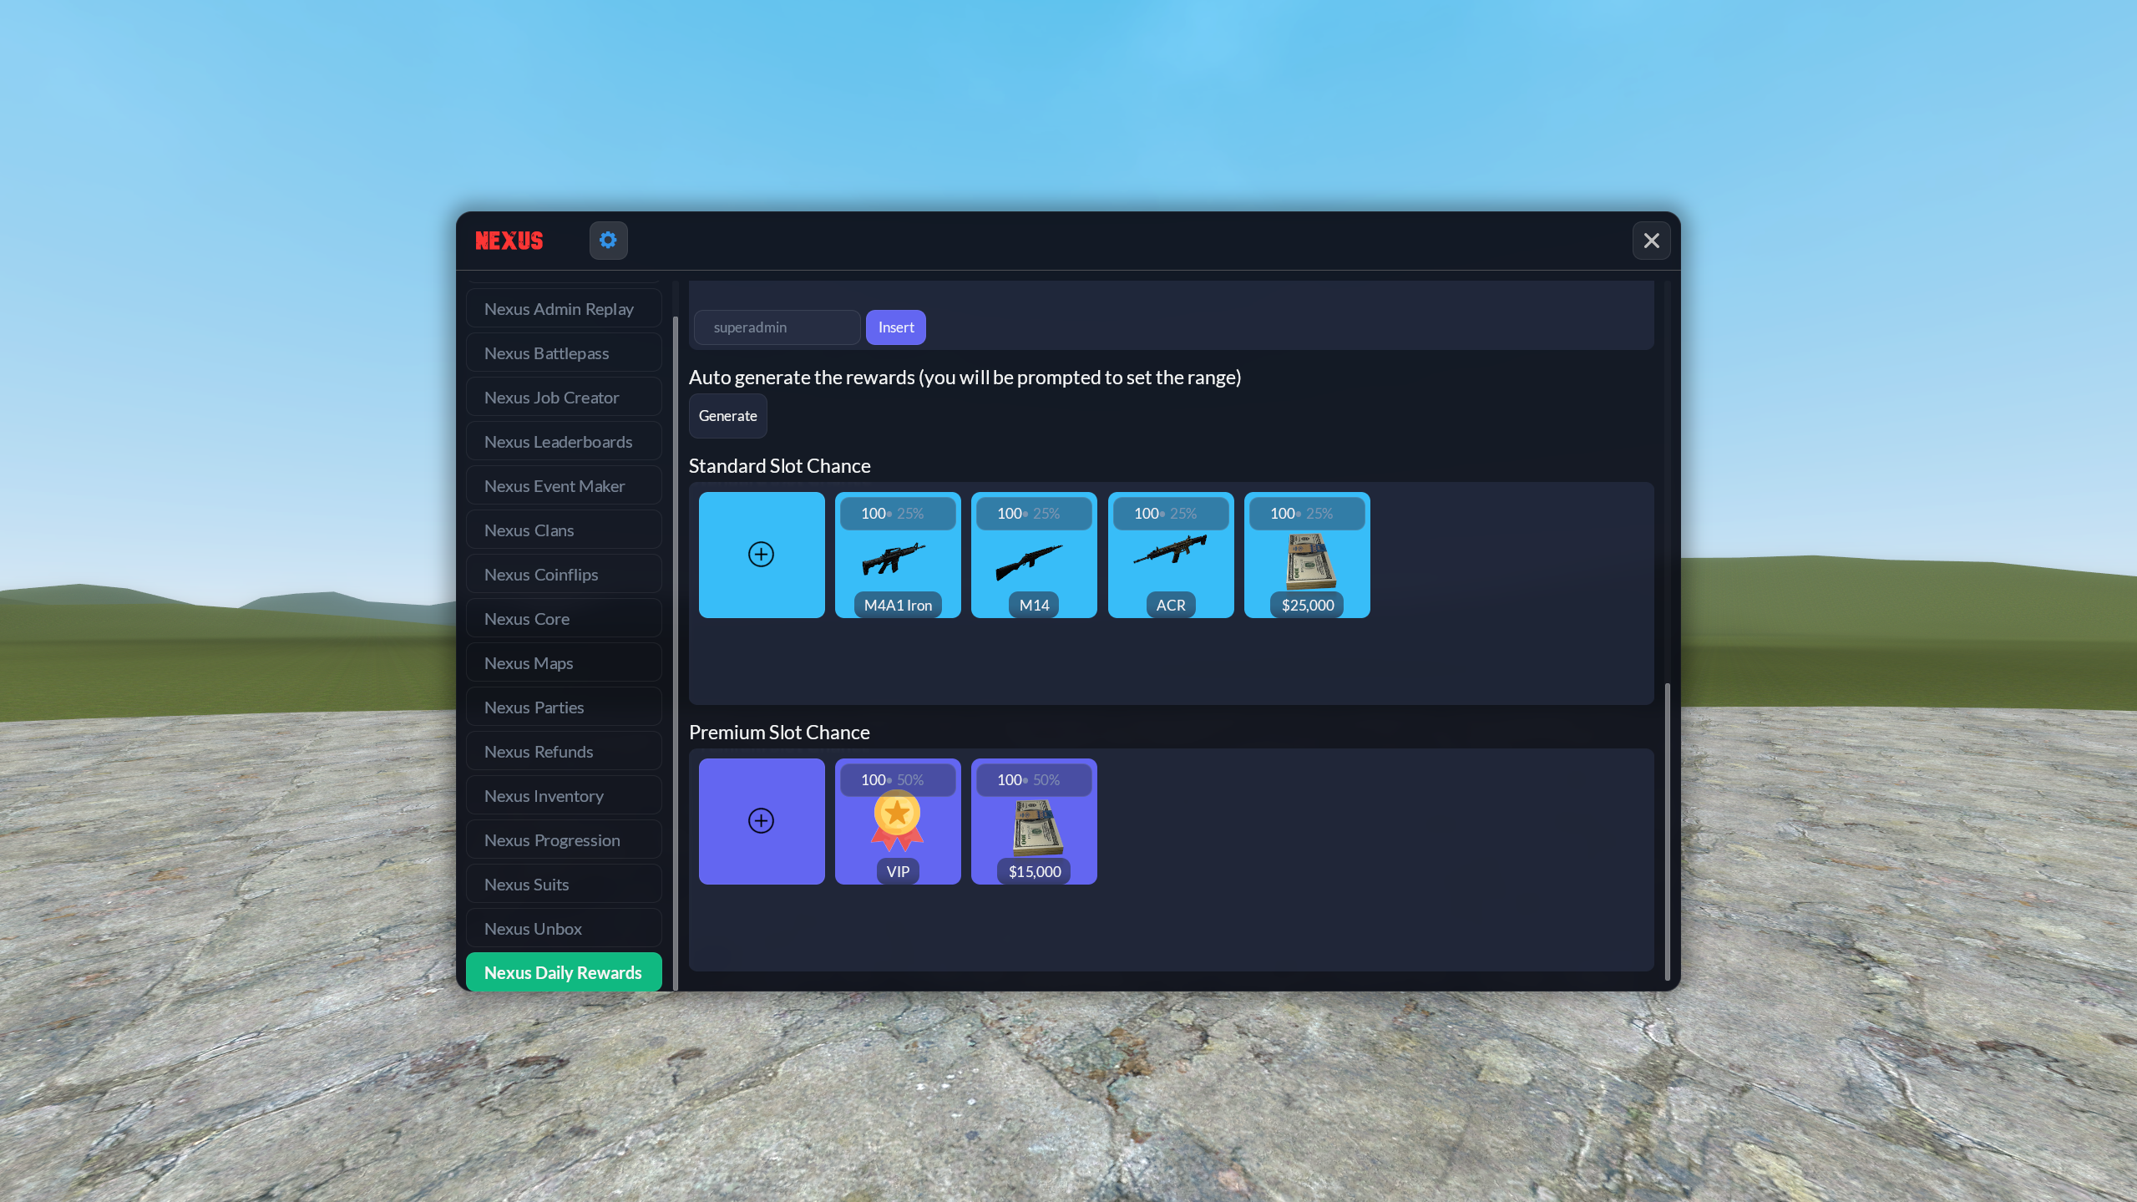Select the VIP medal reward card
The width and height of the screenshot is (2137, 1202).
898,821
